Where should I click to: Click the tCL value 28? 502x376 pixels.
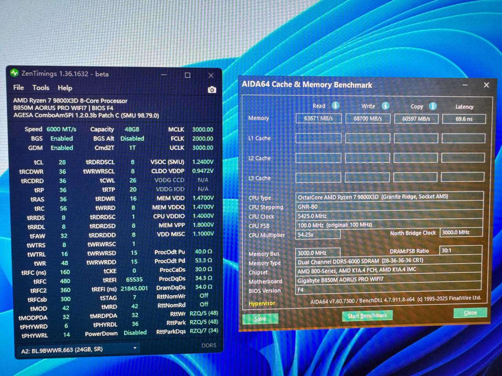[62, 162]
